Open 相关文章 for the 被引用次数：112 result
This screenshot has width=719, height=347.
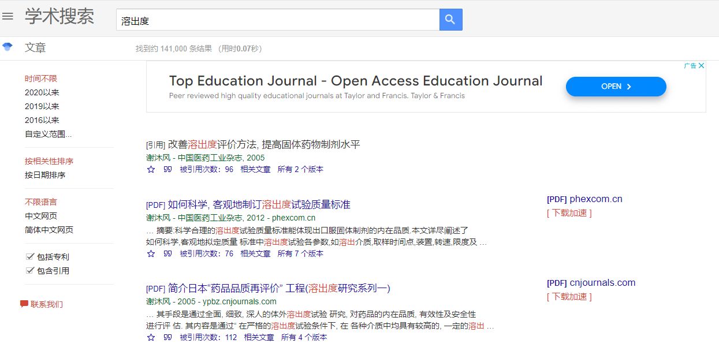(x=259, y=337)
